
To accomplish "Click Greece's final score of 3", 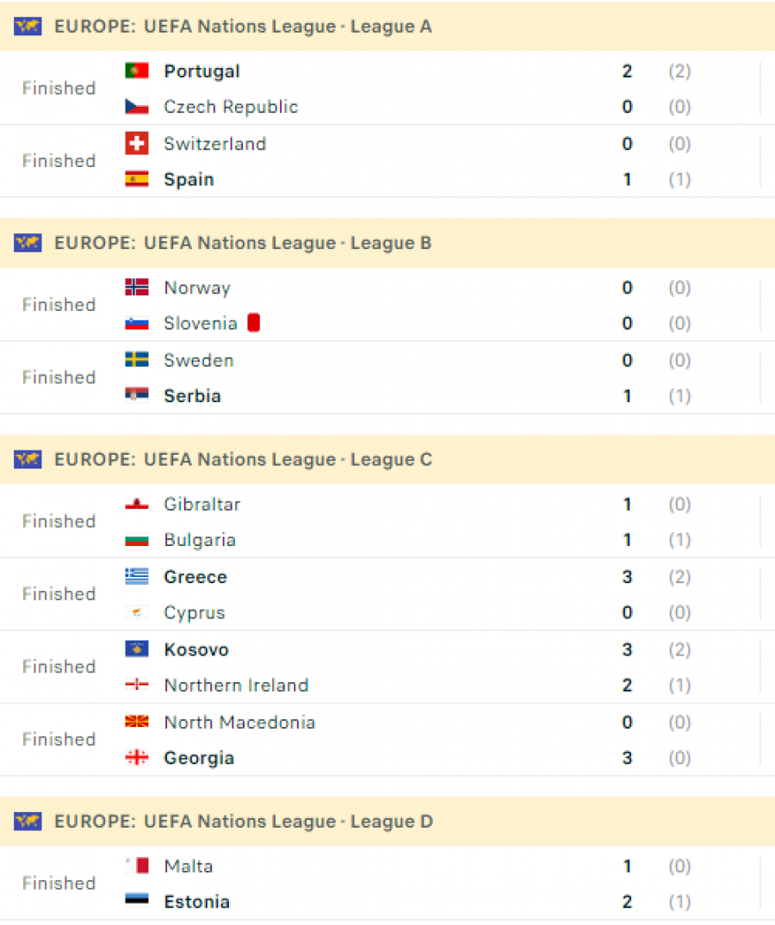I will (627, 577).
